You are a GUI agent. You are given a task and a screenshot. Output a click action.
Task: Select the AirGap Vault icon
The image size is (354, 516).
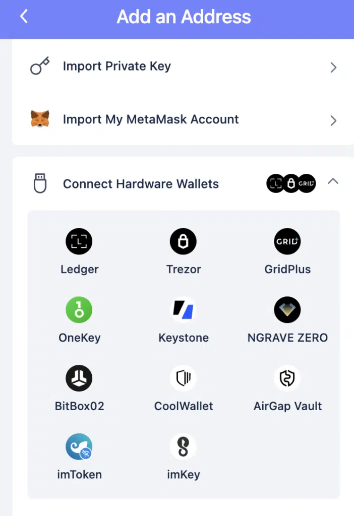point(287,378)
